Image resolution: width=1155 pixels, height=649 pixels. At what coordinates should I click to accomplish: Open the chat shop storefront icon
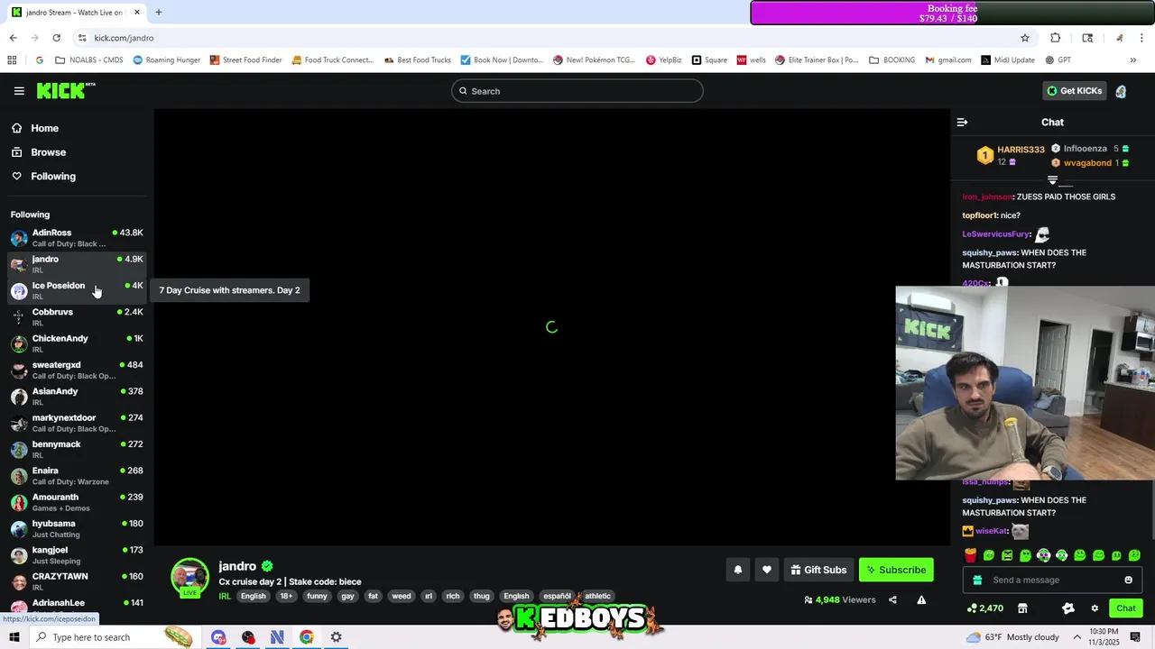coord(1022,608)
